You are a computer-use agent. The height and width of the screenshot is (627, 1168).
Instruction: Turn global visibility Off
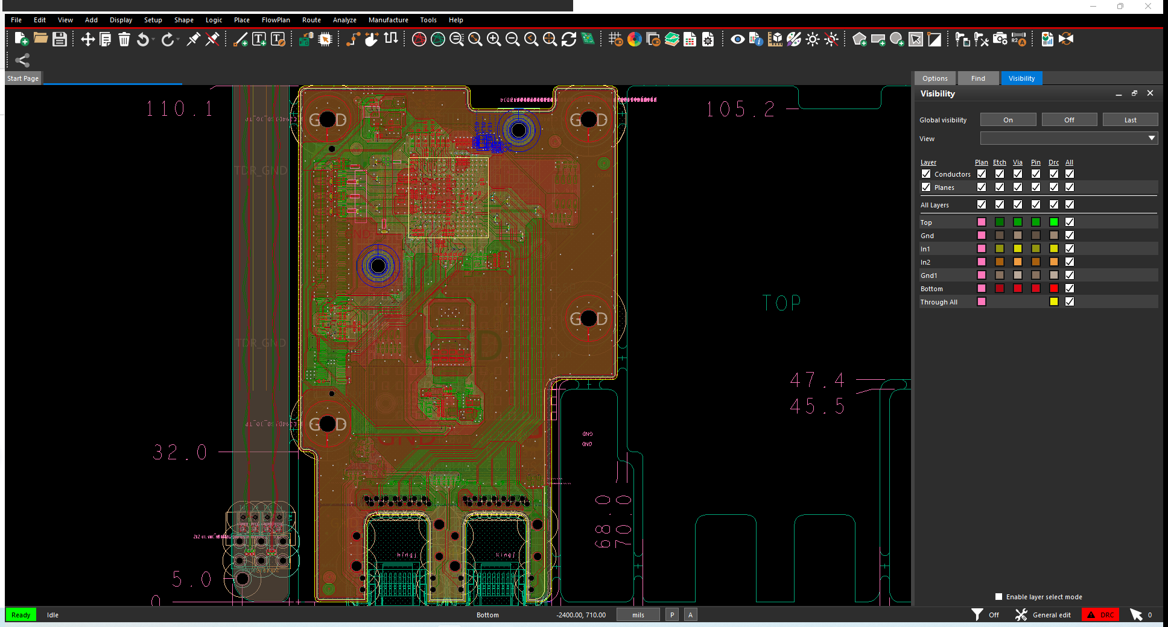coord(1069,120)
